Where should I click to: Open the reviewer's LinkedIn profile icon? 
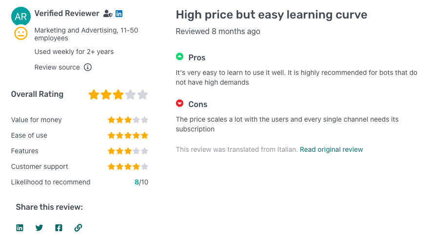click(x=119, y=14)
